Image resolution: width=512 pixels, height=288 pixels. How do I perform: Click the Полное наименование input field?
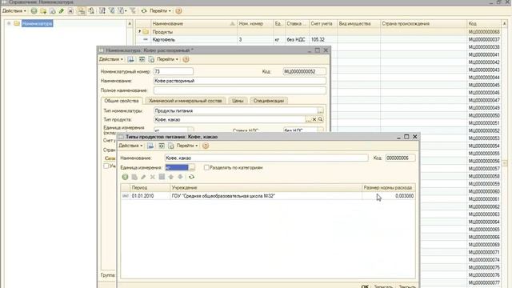pyautogui.click(x=240, y=90)
